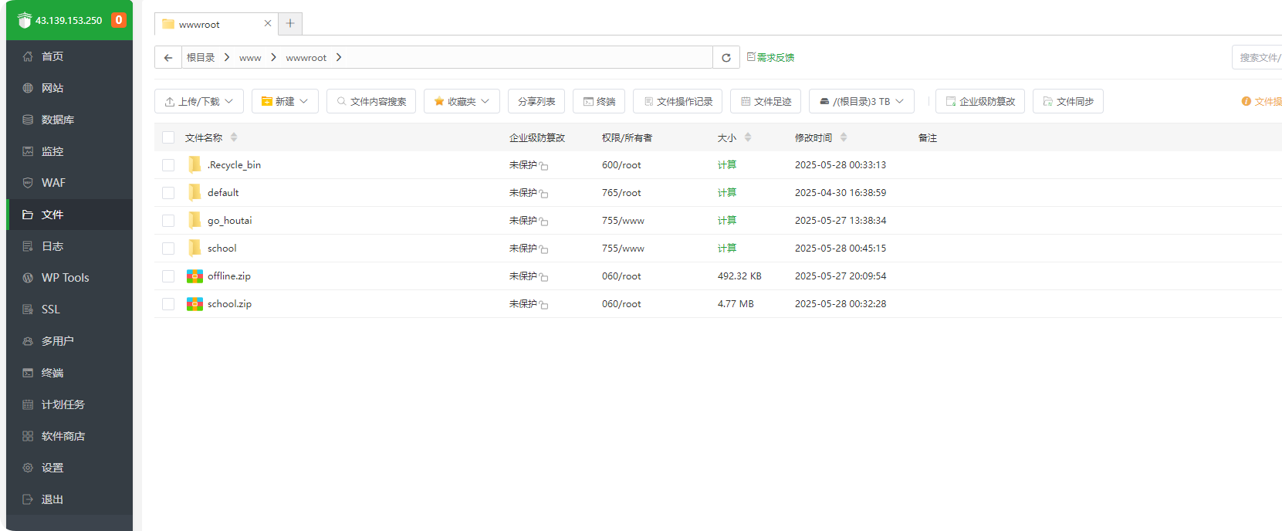This screenshot has height=531, width=1282.
Task: Refresh the current directory listing
Action: 726,57
